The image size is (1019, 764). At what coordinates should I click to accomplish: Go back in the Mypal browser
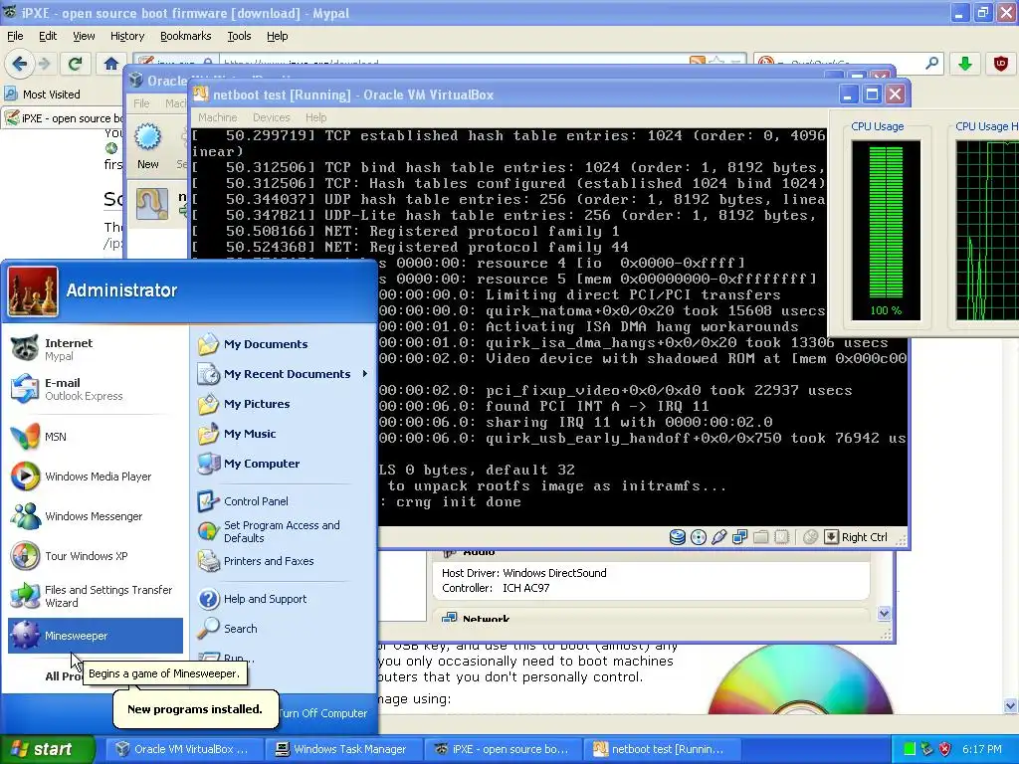(x=19, y=64)
